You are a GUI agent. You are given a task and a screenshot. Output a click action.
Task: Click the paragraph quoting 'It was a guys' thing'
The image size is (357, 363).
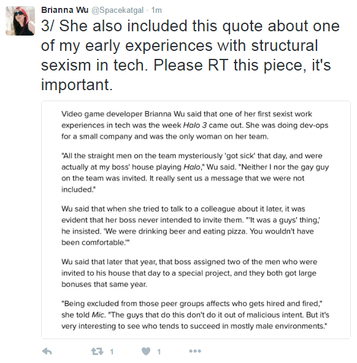[x=191, y=226]
